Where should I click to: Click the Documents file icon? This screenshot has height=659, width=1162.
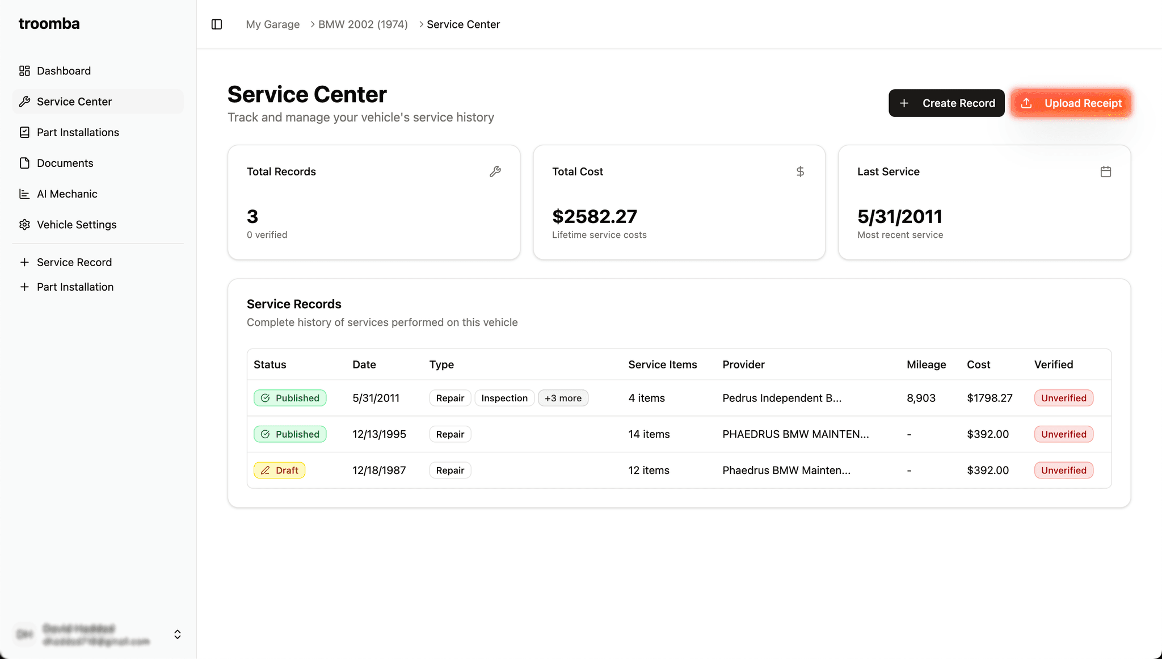[x=24, y=163]
